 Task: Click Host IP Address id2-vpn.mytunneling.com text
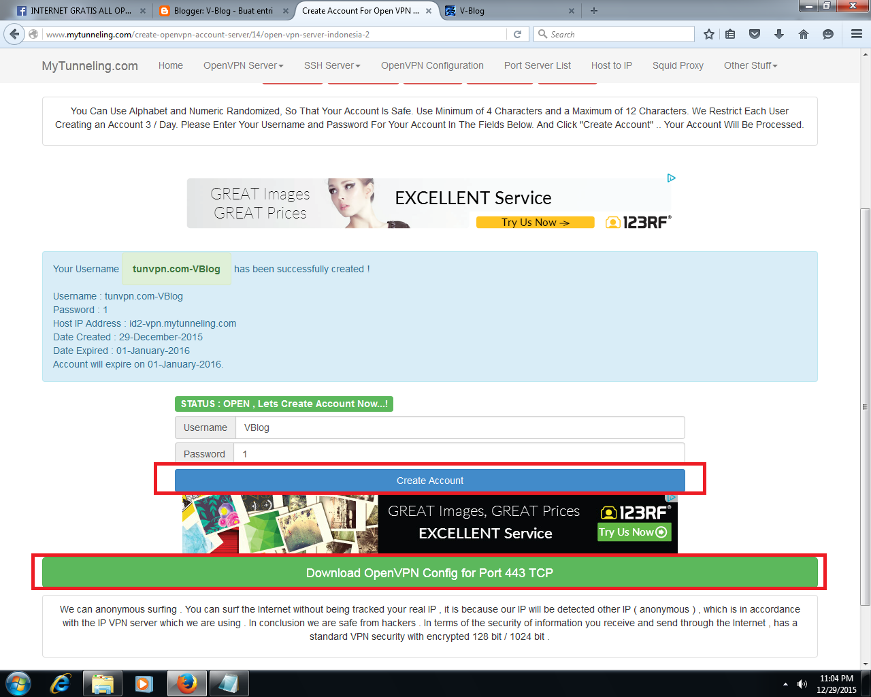pos(145,323)
